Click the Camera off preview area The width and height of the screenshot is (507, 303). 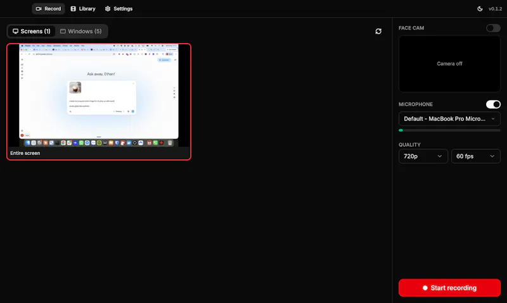pos(449,63)
